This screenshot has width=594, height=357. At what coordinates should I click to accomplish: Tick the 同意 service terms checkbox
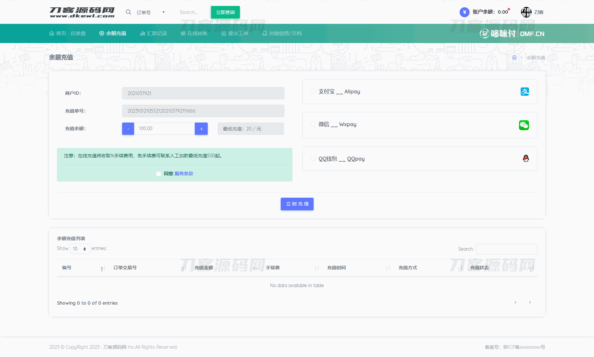[159, 174]
